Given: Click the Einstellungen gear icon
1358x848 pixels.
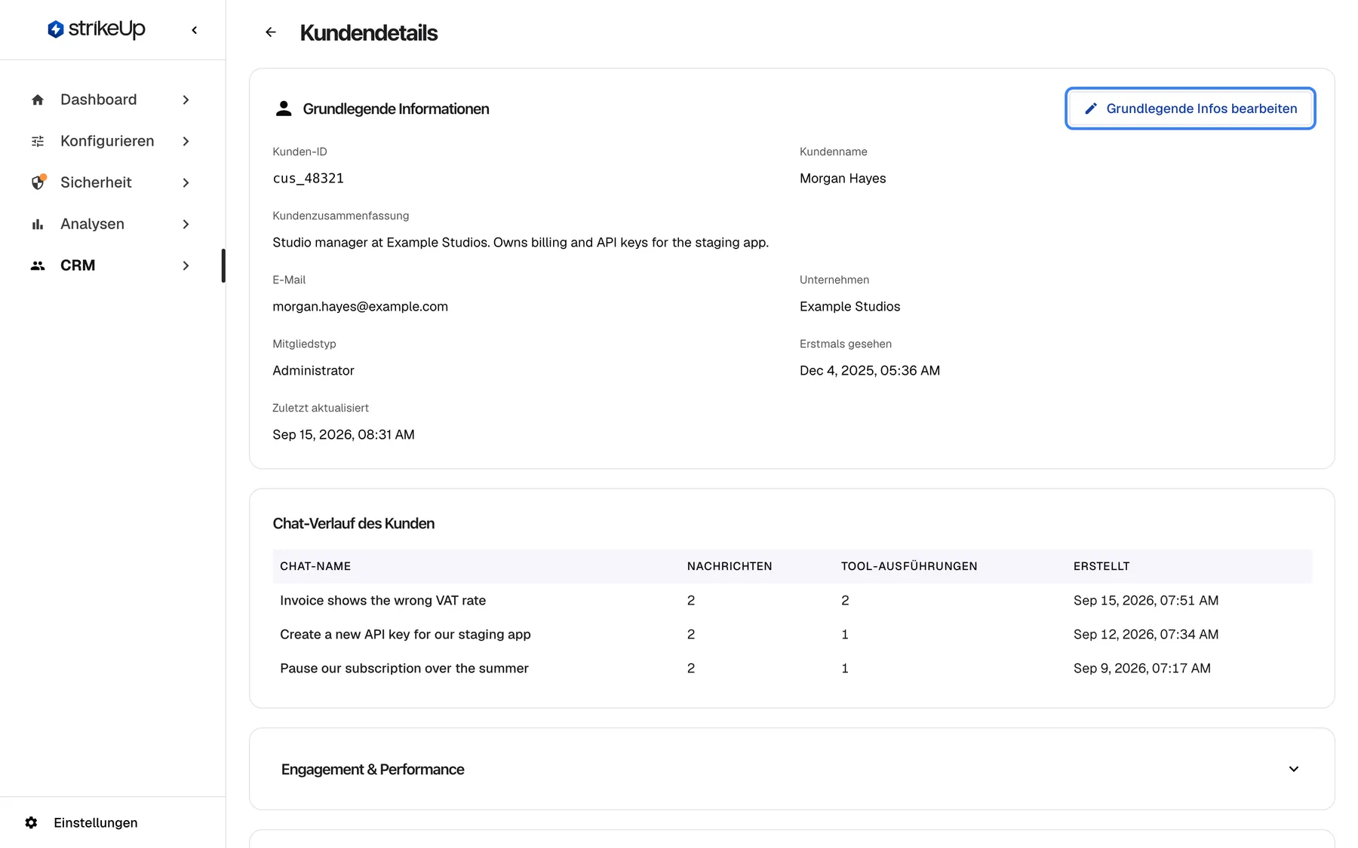Looking at the screenshot, I should [31, 822].
